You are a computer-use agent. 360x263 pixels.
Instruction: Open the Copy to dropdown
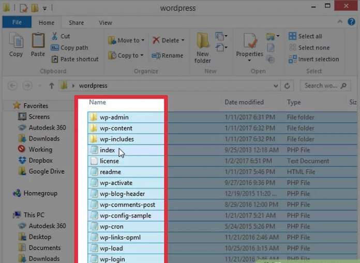pos(143,56)
